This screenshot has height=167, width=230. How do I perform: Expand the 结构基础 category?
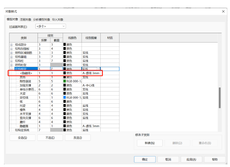coord(12,57)
